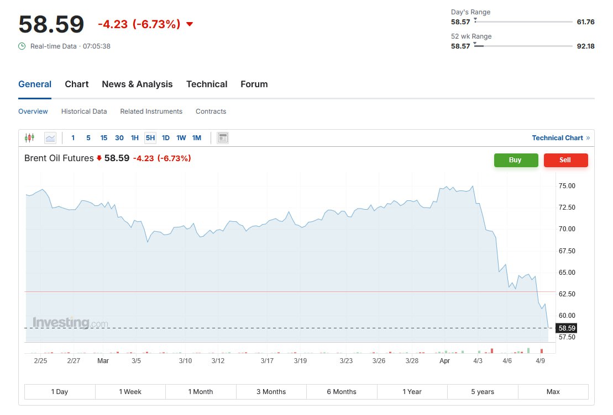
Task: Set chart interval to 15 minutes
Action: 103,138
